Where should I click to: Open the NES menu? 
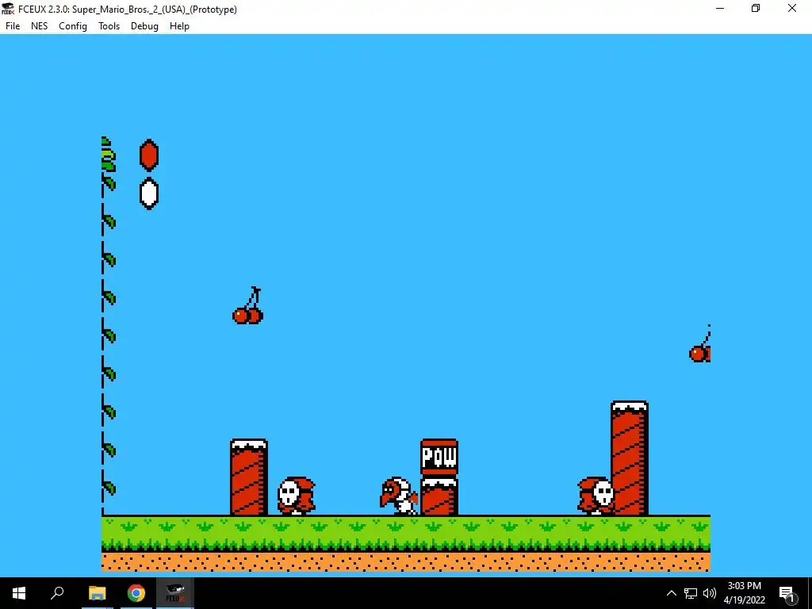click(x=40, y=26)
